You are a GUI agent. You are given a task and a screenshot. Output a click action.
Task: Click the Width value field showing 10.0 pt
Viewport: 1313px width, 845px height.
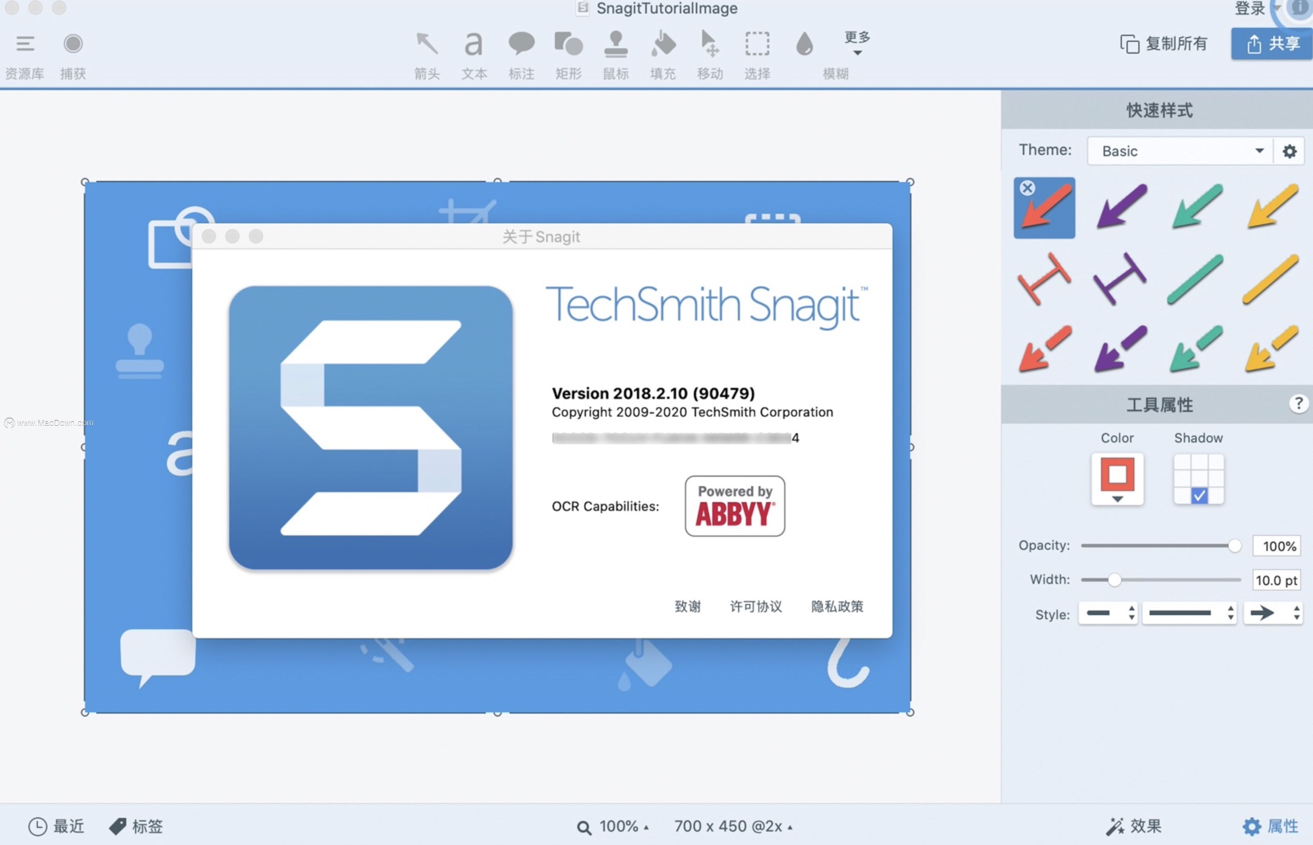(x=1276, y=579)
